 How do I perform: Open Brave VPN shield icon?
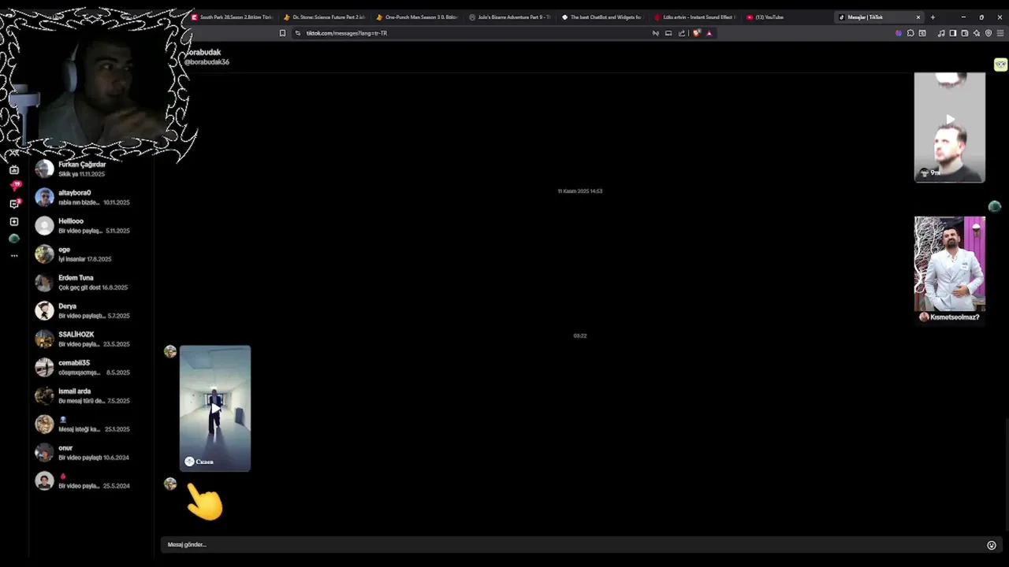[989, 33]
